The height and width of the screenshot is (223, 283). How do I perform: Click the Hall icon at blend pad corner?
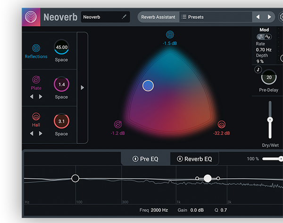pyautogui.click(x=222, y=124)
